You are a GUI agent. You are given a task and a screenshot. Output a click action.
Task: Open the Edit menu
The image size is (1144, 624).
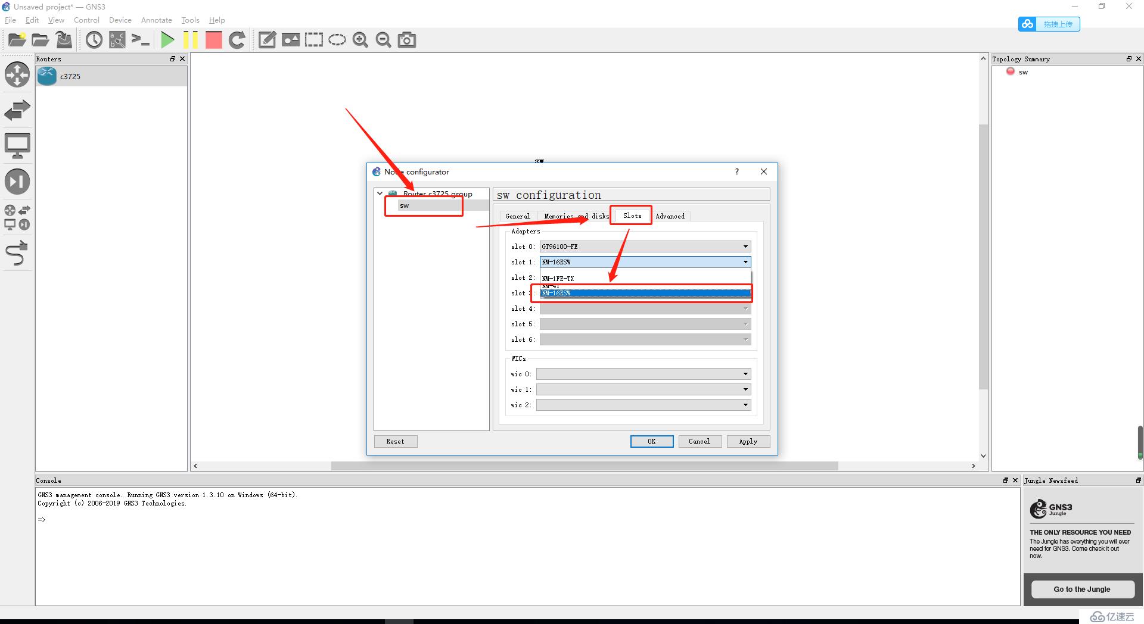(32, 20)
